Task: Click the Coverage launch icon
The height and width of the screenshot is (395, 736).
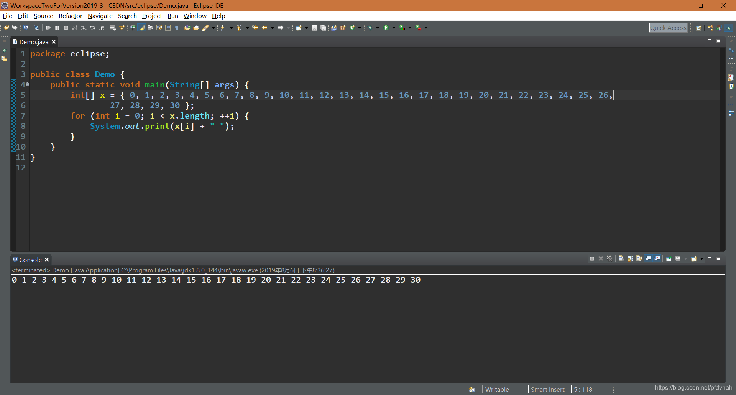Action: tap(402, 28)
